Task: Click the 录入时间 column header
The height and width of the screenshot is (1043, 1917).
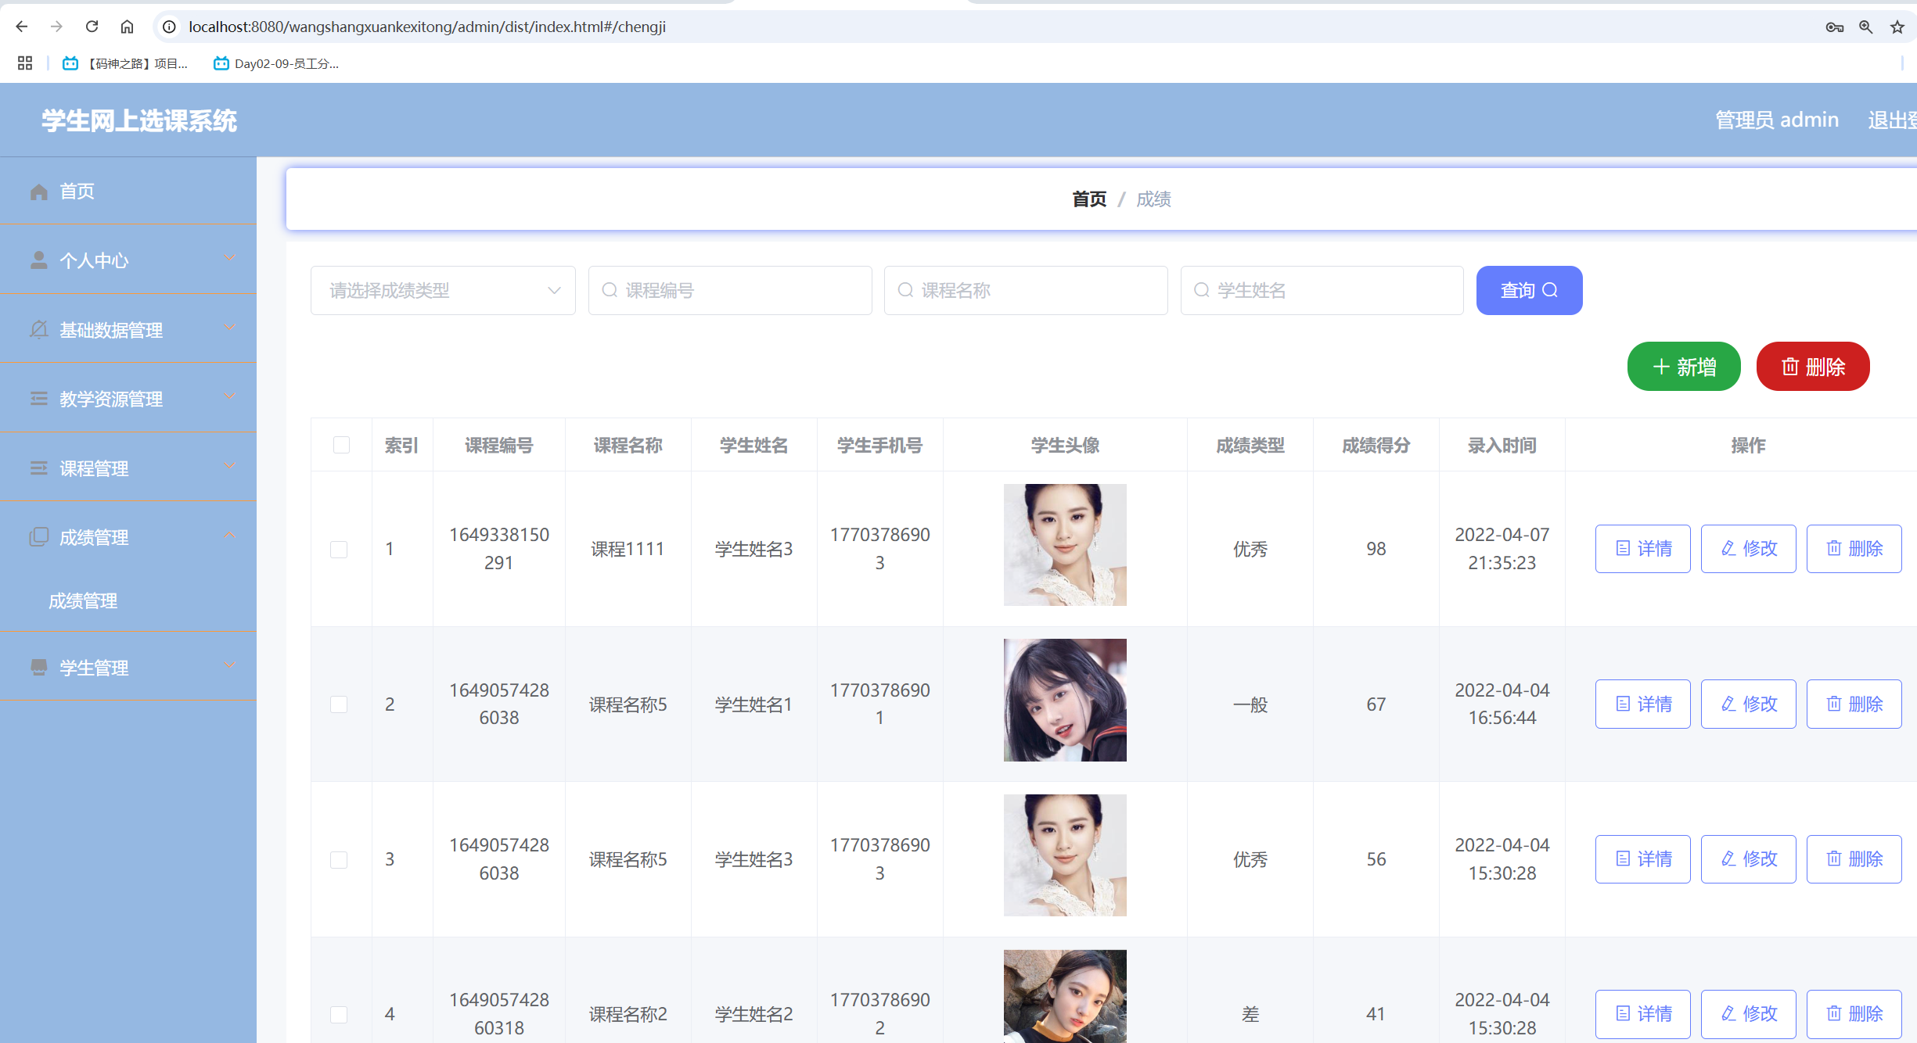Action: [1502, 445]
